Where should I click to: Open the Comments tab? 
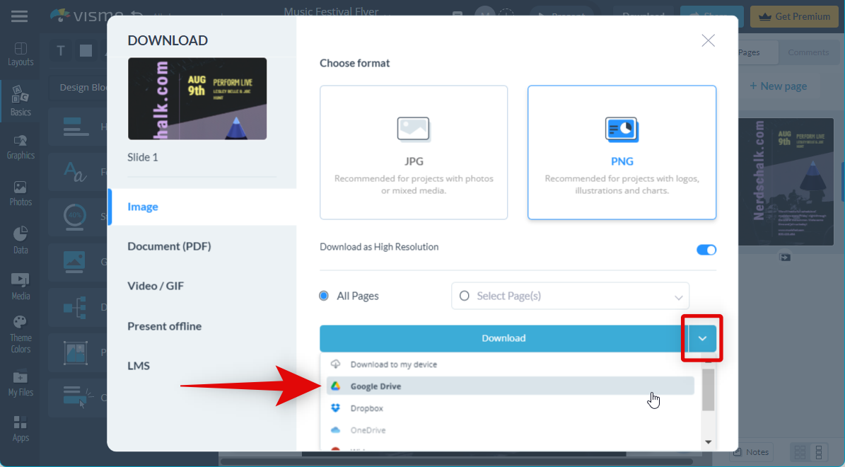point(808,52)
